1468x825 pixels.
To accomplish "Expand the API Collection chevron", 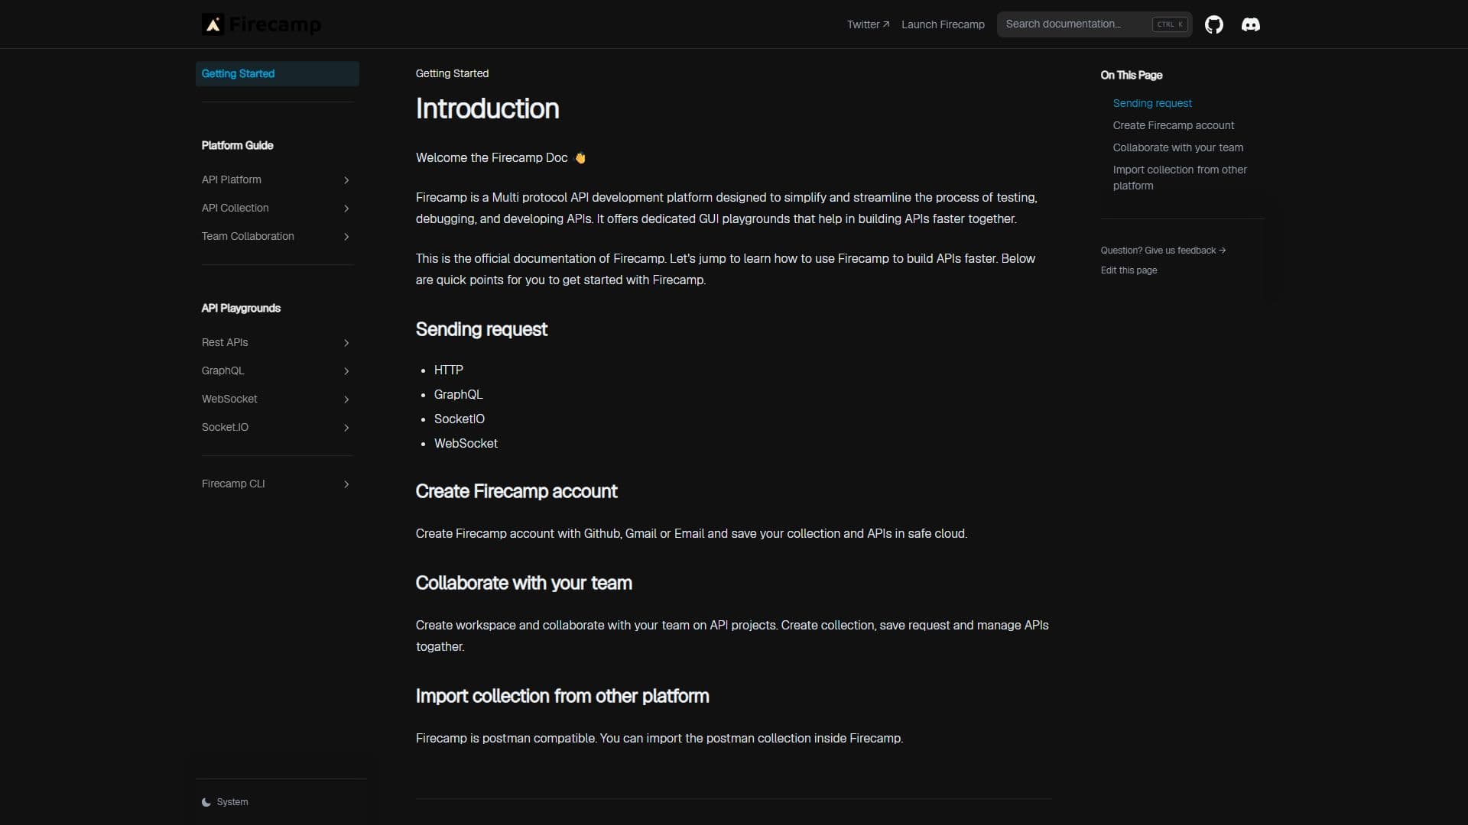I will (346, 209).
